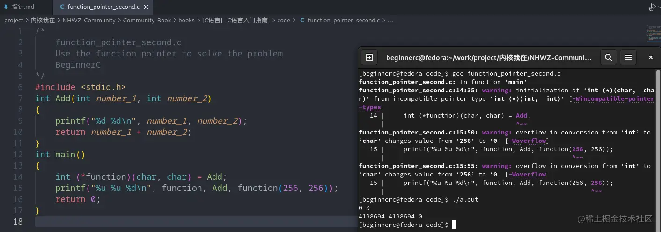Click '<stdio.h>' in the include line
This screenshot has width=661, height=232.
point(103,87)
